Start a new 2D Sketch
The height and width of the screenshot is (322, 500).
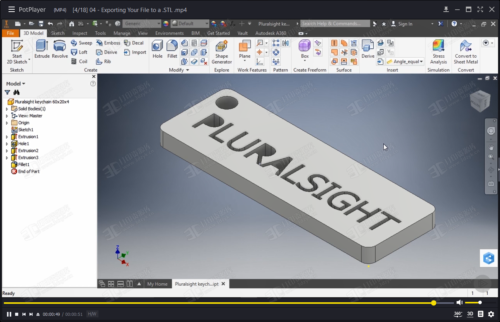[17, 52]
